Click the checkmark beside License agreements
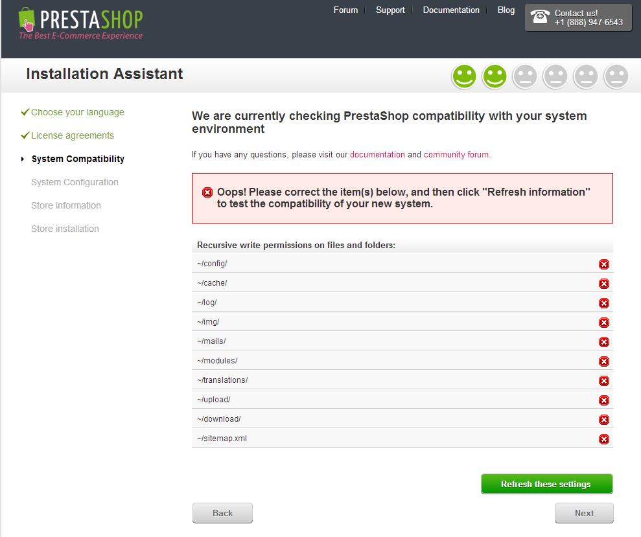The image size is (641, 537). [25, 135]
